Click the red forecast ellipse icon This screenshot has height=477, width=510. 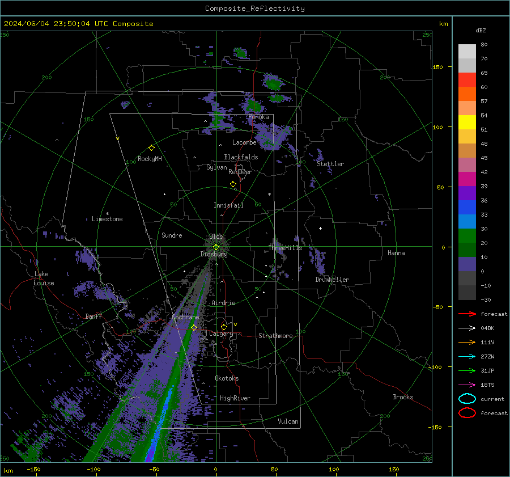(x=467, y=413)
